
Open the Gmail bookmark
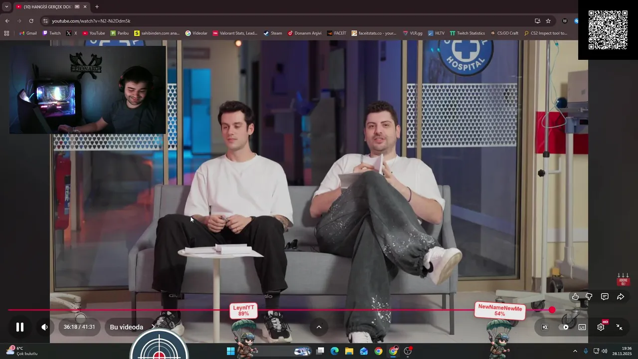pyautogui.click(x=28, y=33)
